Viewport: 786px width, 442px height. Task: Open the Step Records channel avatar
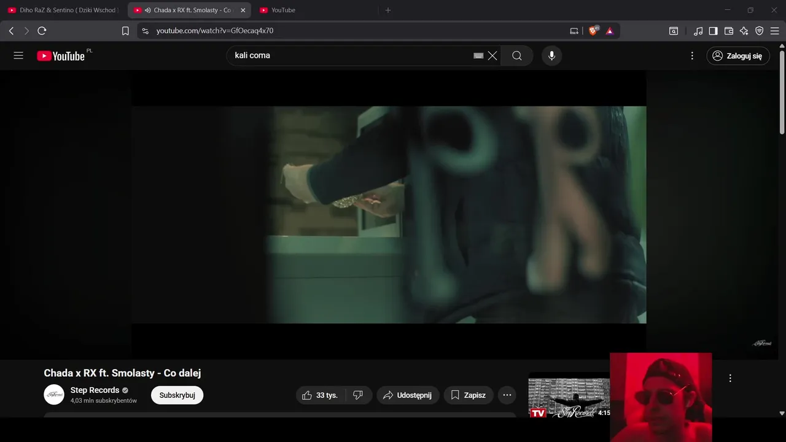54,395
